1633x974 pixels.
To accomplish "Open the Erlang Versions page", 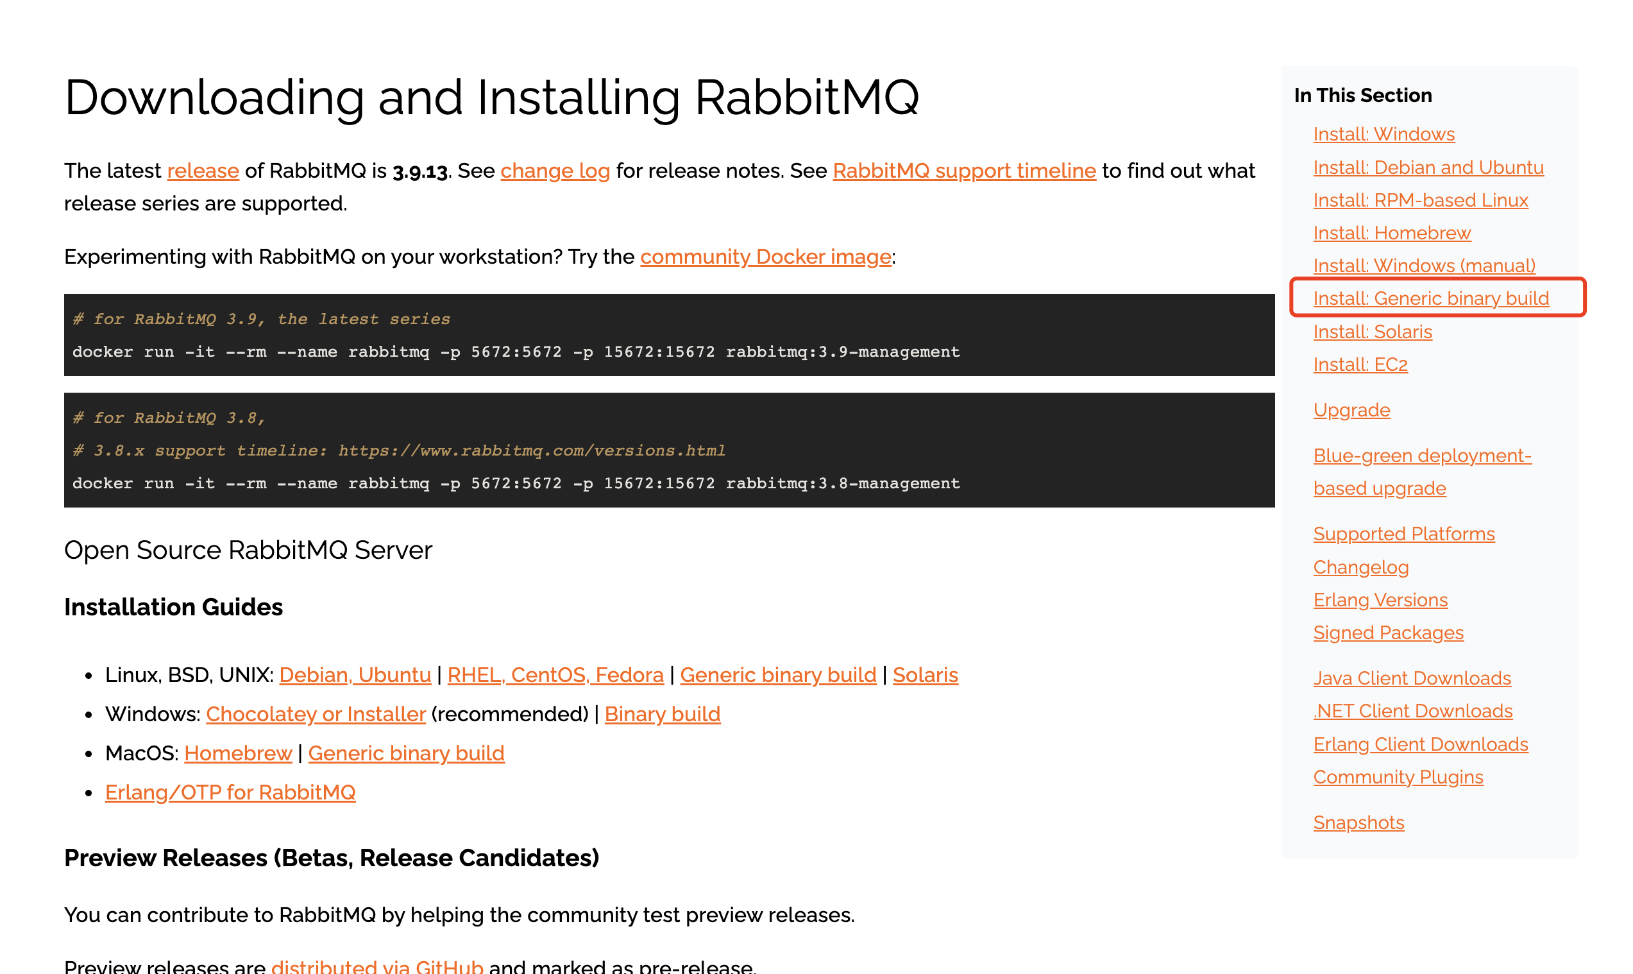I will point(1381,600).
